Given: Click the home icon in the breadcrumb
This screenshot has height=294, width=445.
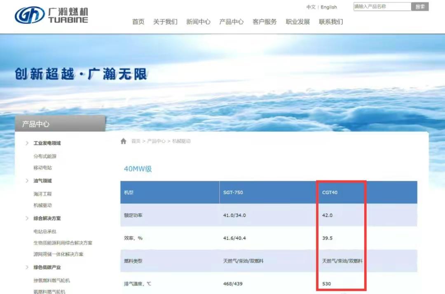Looking at the screenshot, I should 124,141.
